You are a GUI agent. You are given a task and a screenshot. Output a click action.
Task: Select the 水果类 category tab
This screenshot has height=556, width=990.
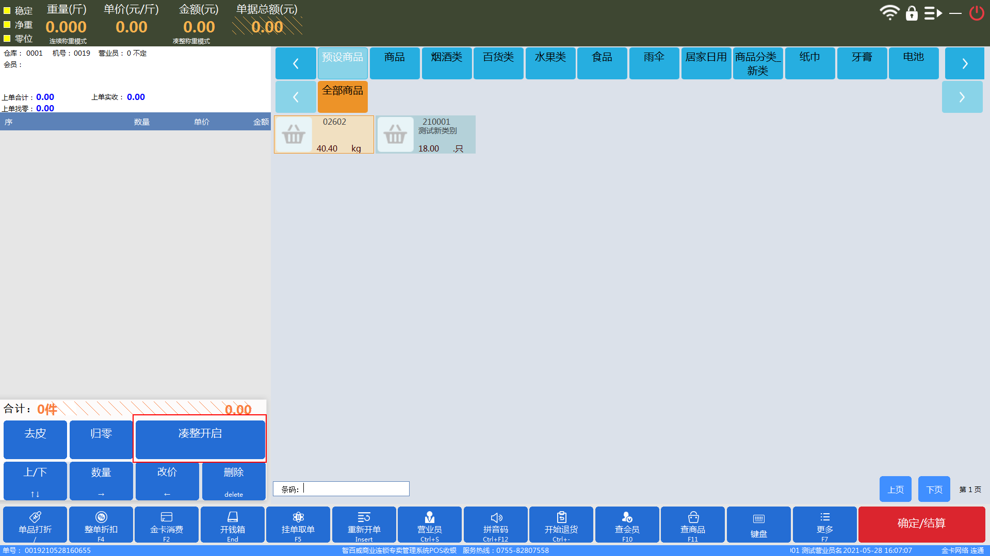tap(550, 63)
